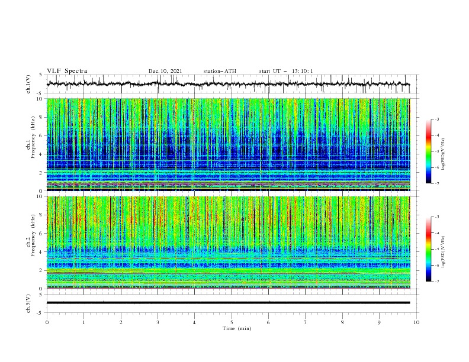Click the ch.2 spectrogram color bar

428,249
